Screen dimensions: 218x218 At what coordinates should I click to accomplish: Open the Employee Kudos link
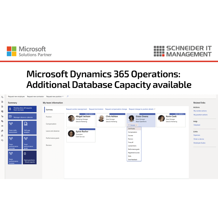point(199,143)
